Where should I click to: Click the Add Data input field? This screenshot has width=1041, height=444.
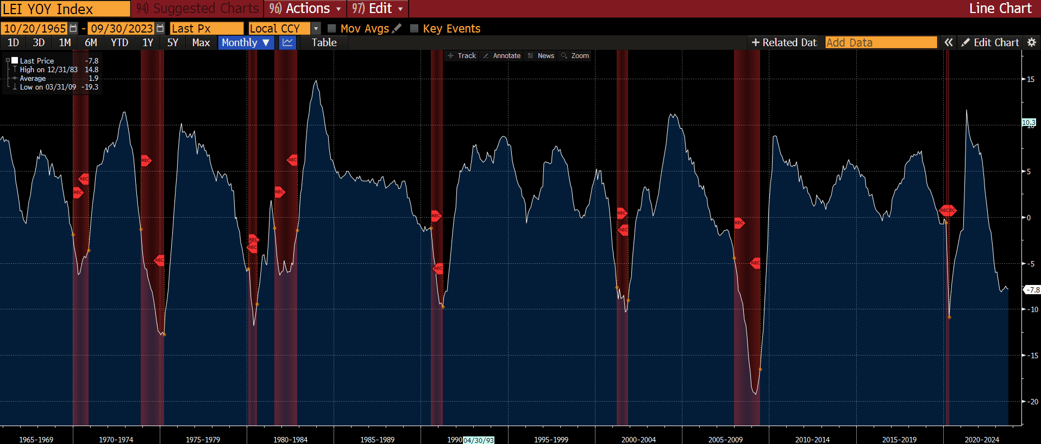pyautogui.click(x=881, y=42)
